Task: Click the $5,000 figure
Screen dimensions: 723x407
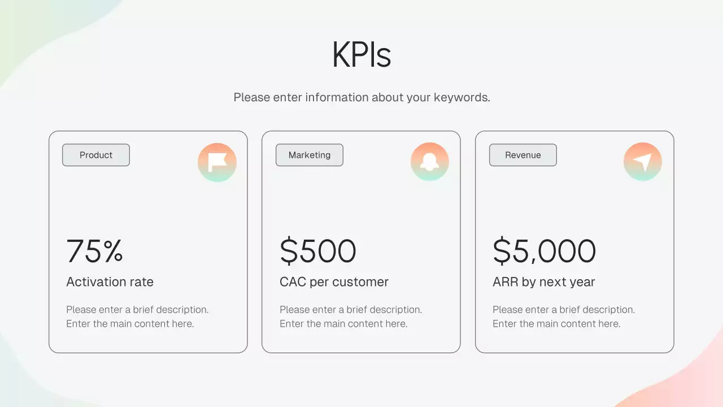Action: tap(545, 251)
